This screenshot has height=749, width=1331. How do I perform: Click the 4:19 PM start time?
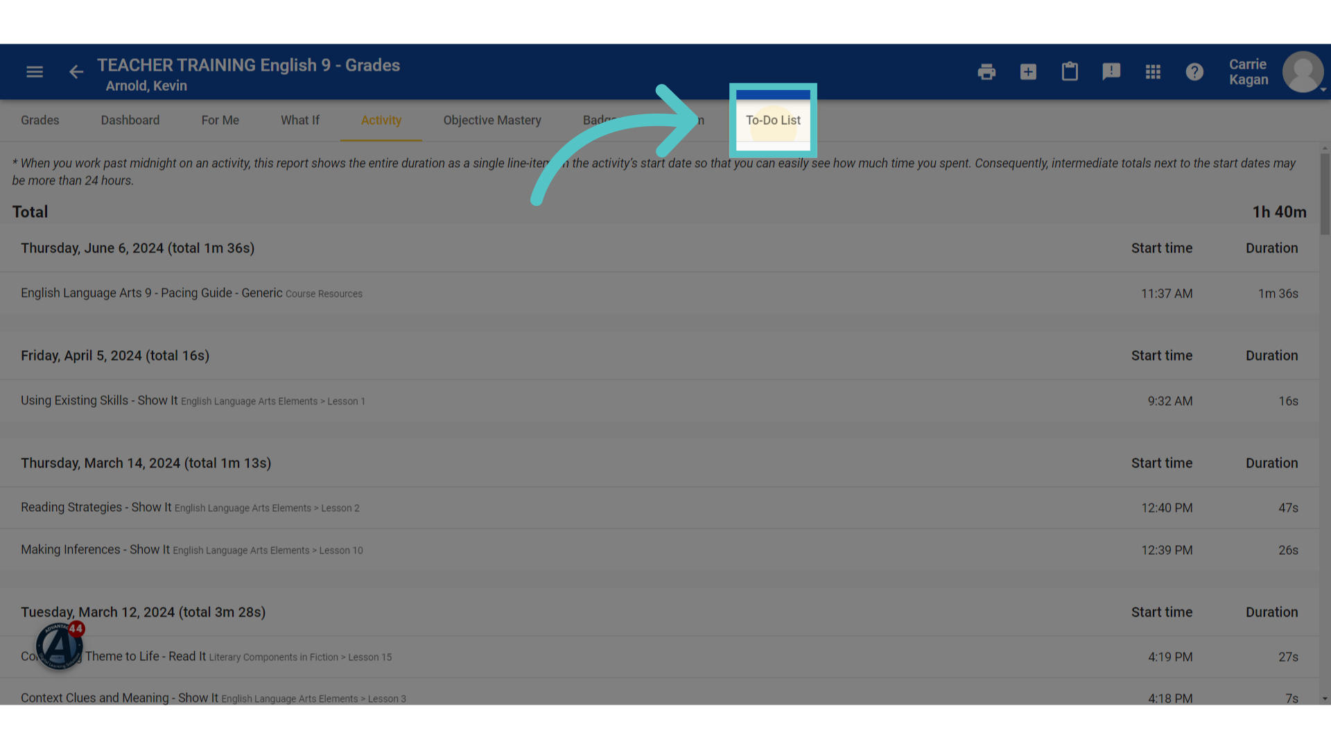(x=1170, y=657)
